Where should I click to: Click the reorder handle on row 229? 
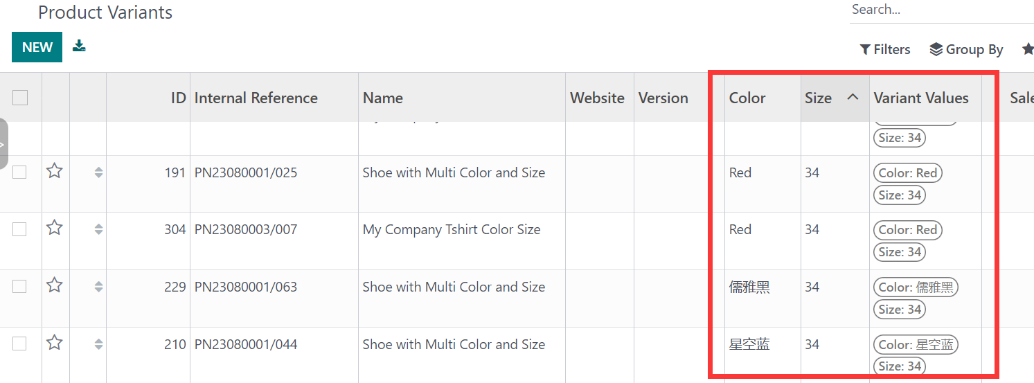point(98,287)
